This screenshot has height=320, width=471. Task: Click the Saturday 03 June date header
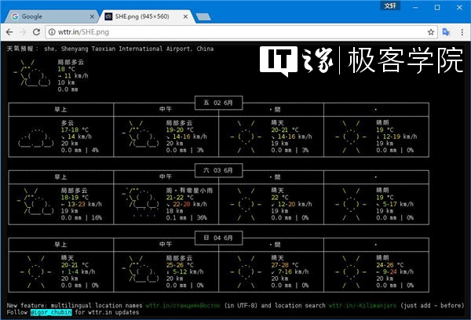(218, 170)
